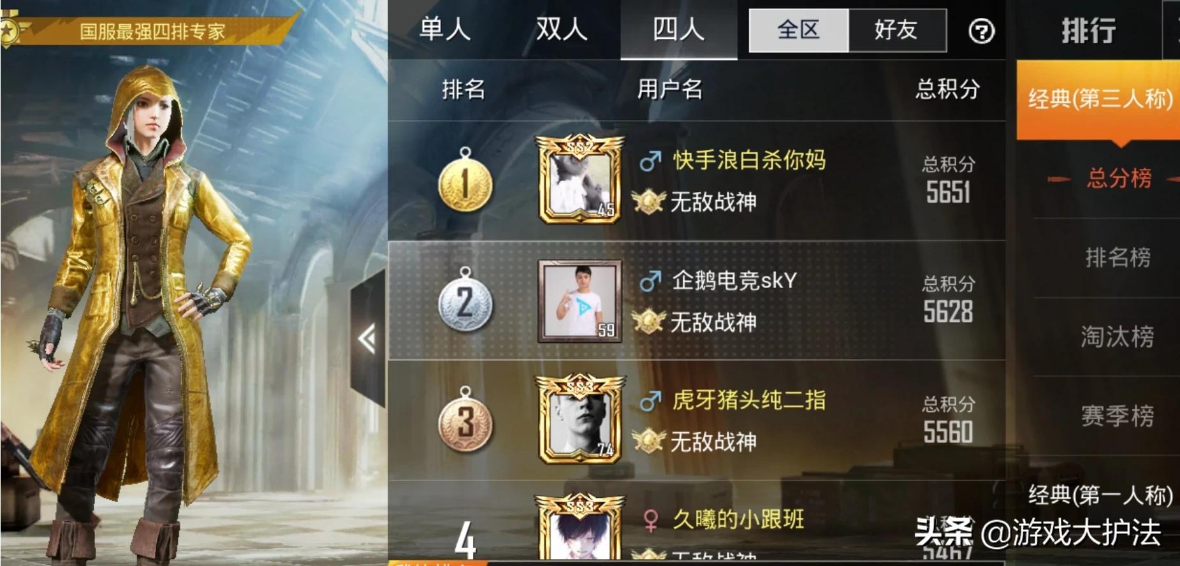1180x566 pixels.
Task: Collapse character panel with left chevron arrow
Action: tap(368, 338)
